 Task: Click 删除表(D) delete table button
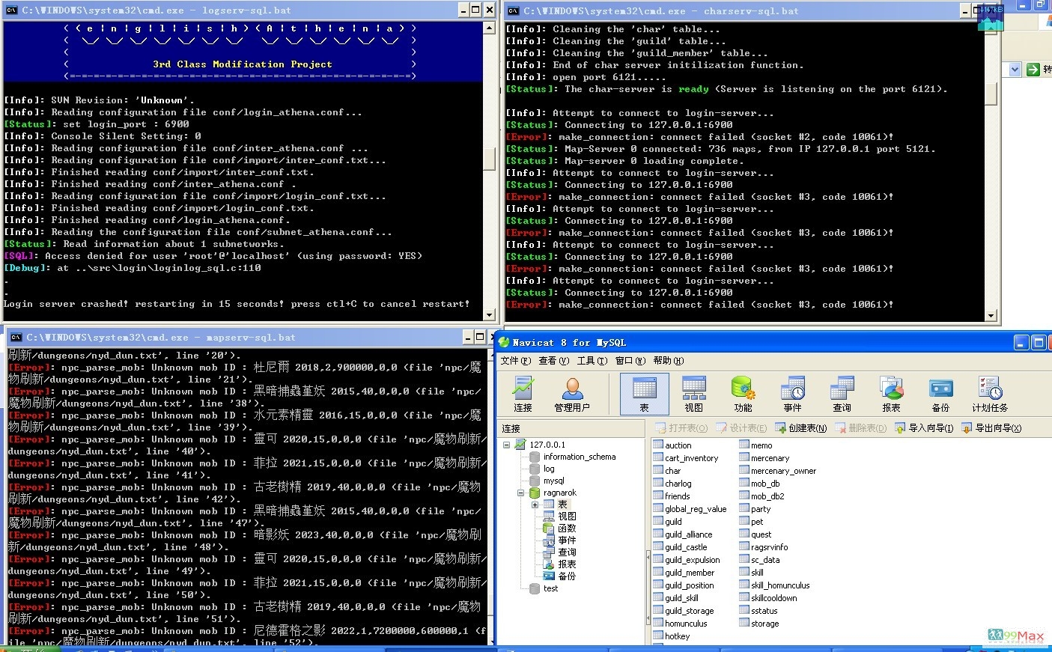[860, 428]
